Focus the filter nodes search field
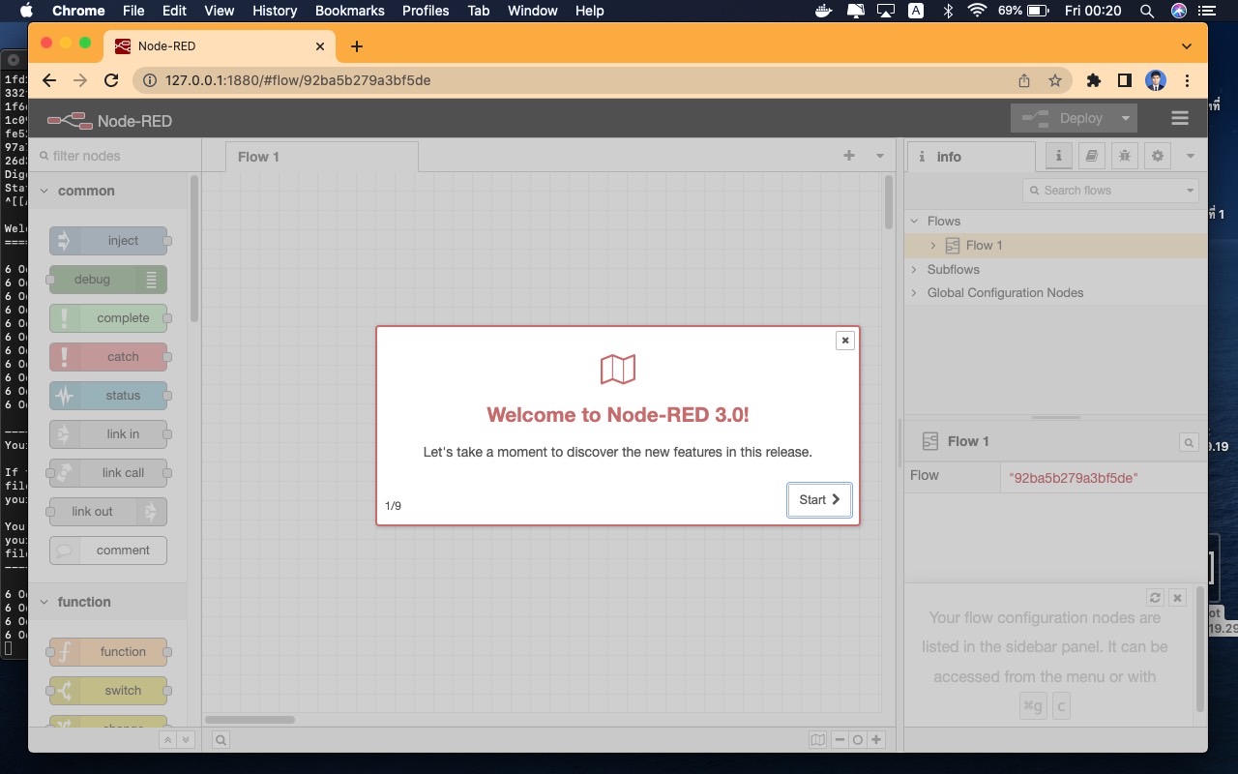Screen dimensions: 1238x774 pos(115,156)
